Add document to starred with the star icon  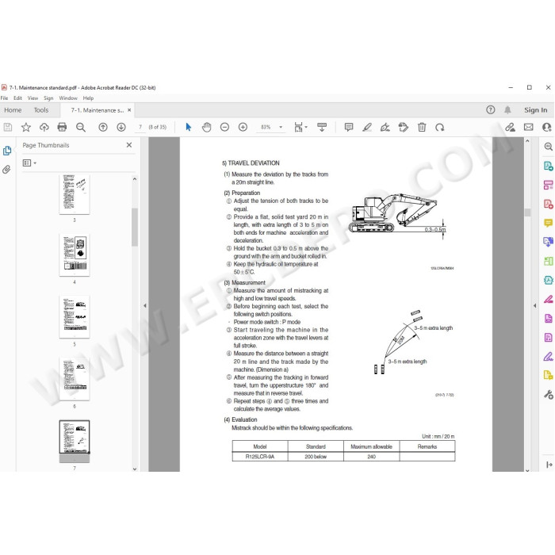pyautogui.click(x=26, y=127)
